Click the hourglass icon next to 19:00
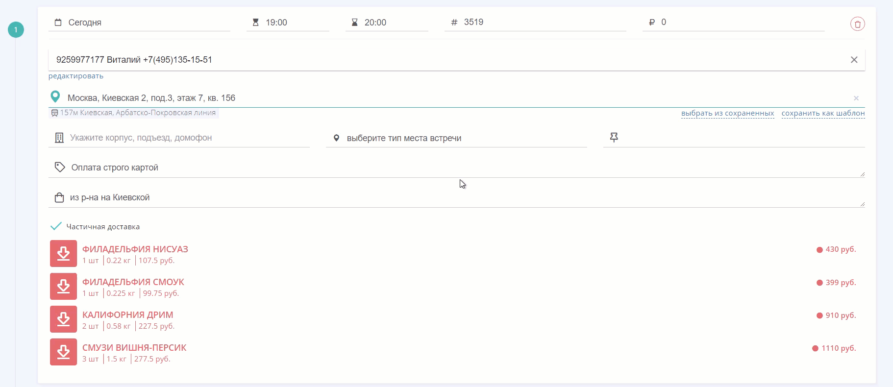Viewport: 893px width, 387px height. pos(255,23)
